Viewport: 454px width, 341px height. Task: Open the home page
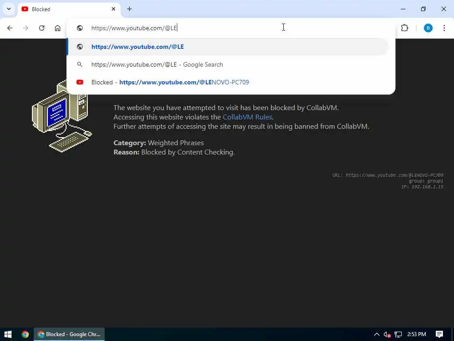[58, 28]
